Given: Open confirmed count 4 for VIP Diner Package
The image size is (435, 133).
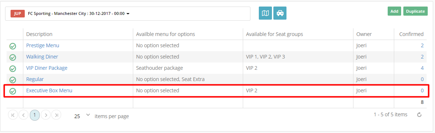Looking at the screenshot, I should 422,68.
